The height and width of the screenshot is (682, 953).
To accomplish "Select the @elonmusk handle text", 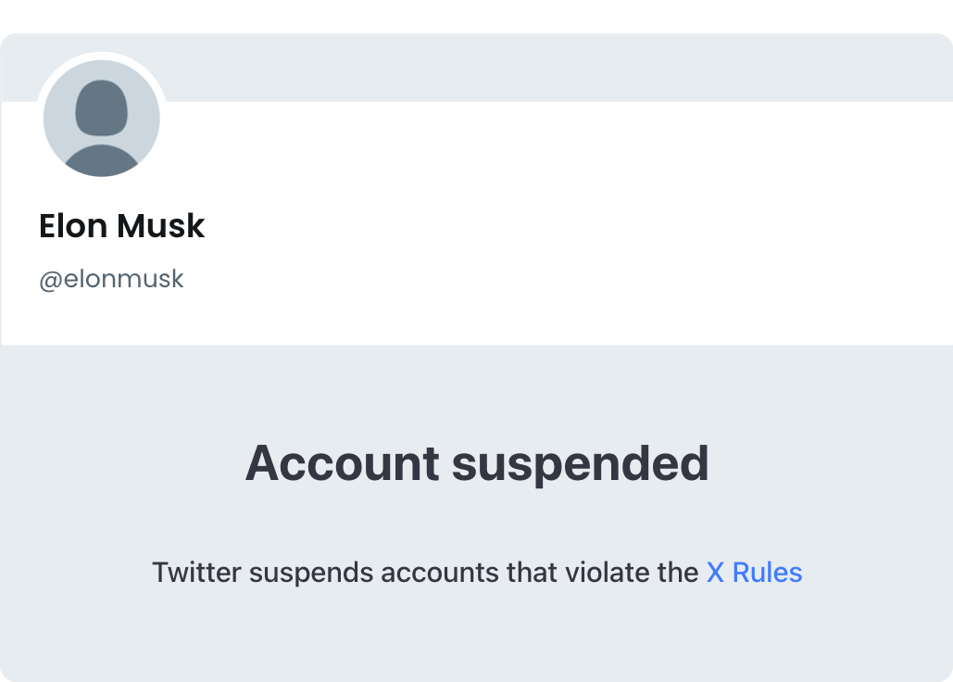I will pos(111,278).
